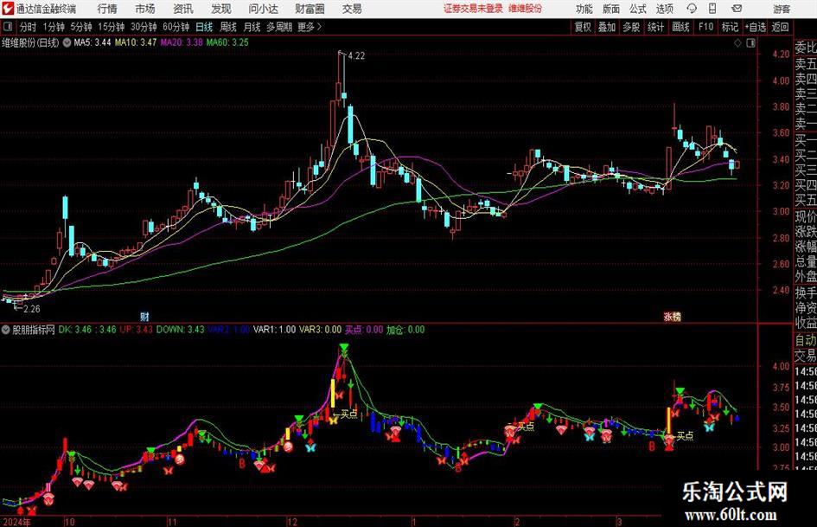Click the MA10: 3.47 indicator label

136,42
